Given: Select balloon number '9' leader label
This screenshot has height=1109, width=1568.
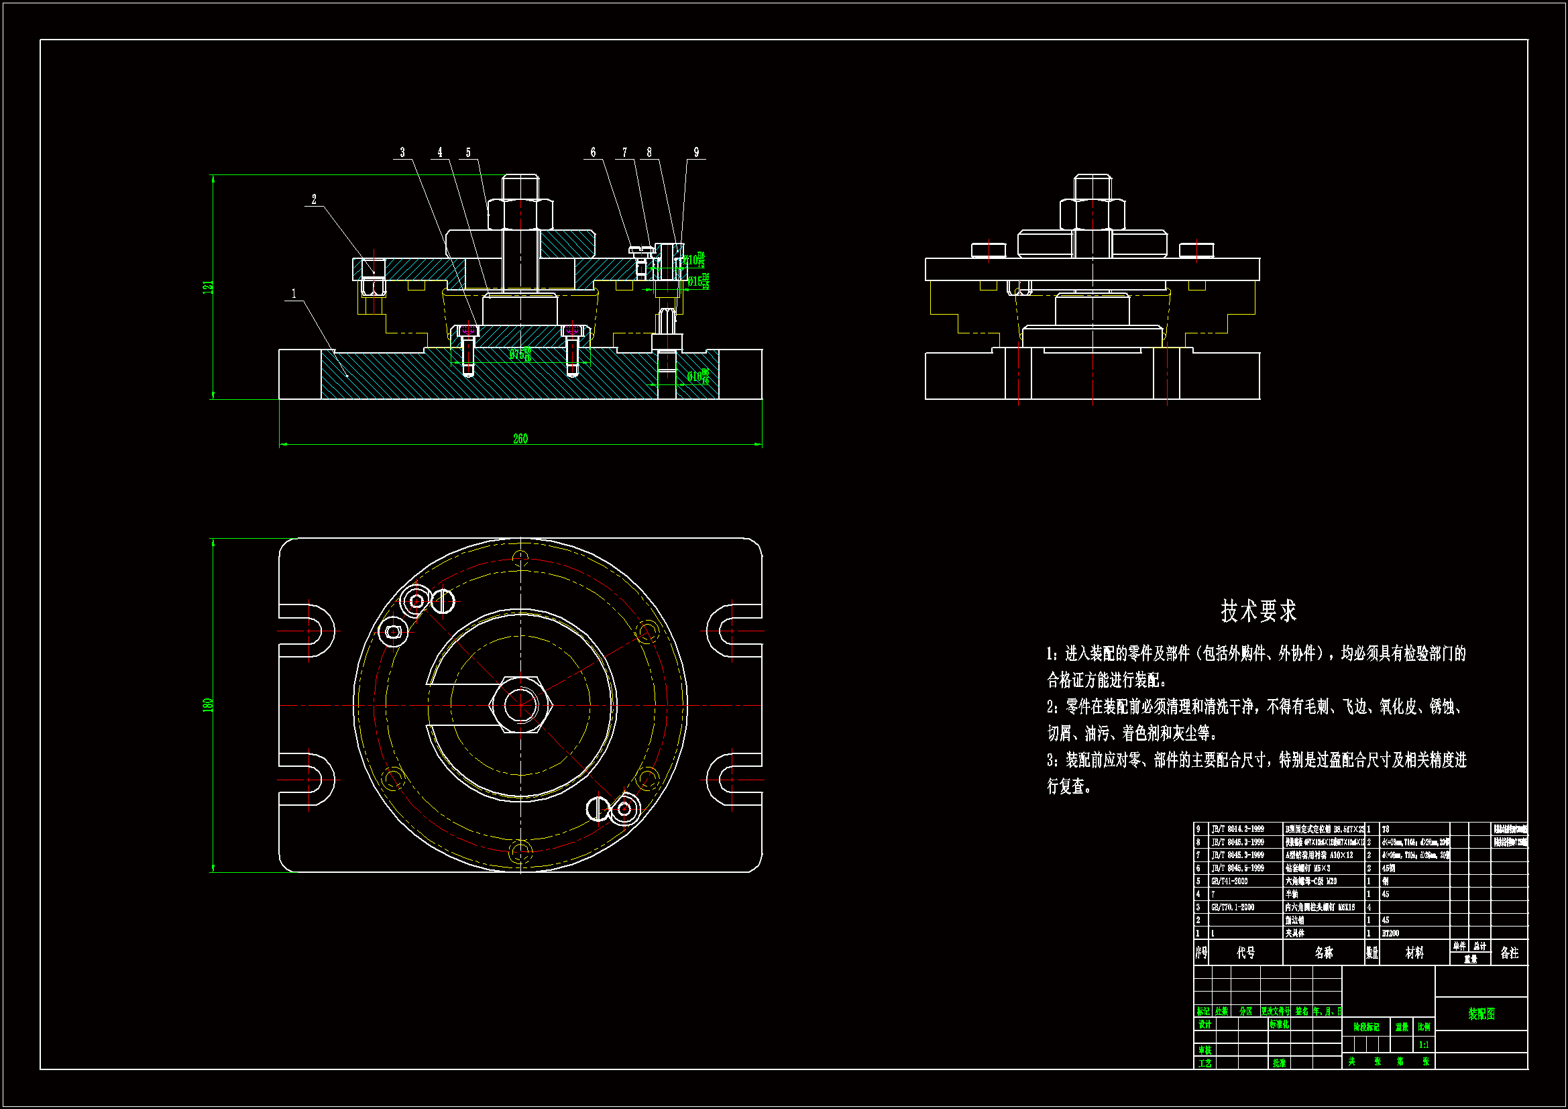Looking at the screenshot, I should point(697,152).
